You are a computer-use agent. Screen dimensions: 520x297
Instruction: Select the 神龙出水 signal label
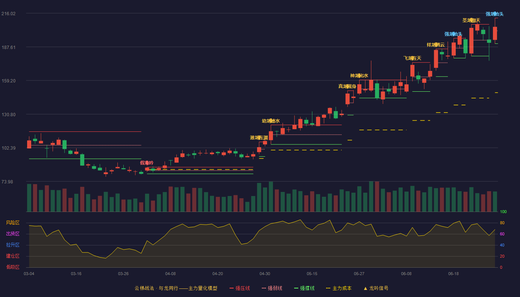[359, 76]
